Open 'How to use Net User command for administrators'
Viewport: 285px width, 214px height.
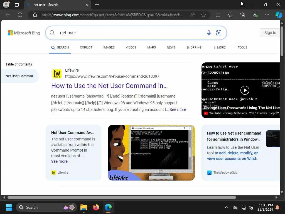[234, 136]
